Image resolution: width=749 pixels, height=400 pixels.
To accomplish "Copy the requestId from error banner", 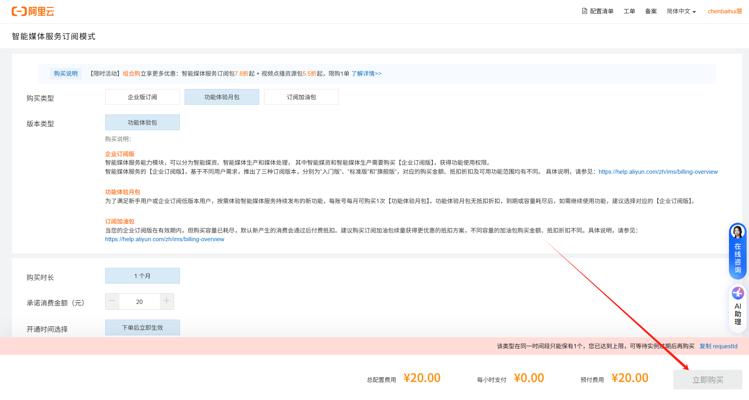I will tap(718, 346).
